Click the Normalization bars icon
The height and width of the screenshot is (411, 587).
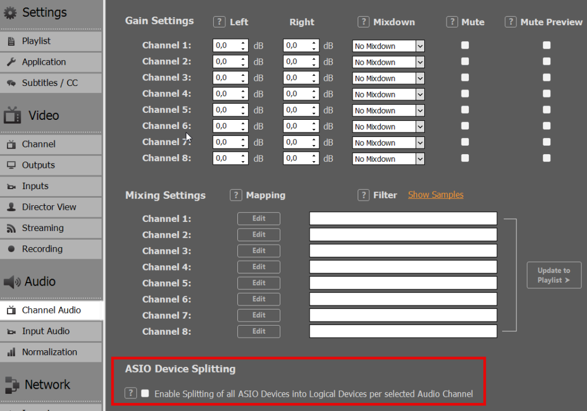11,352
